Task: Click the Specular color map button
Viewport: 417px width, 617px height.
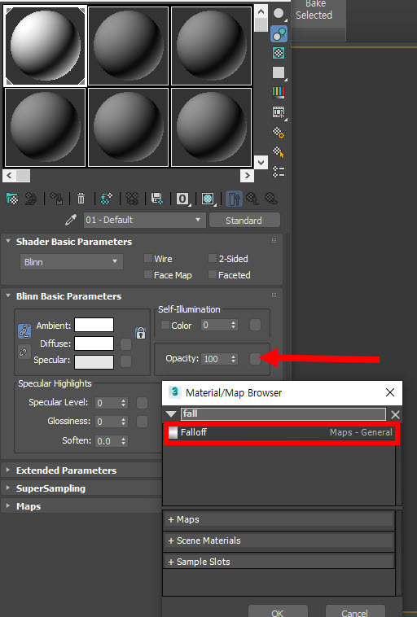Action: (125, 361)
